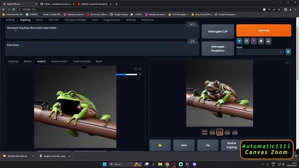The width and height of the screenshot is (299, 168).
Task: Close the output gallery preview
Action: [286, 63]
